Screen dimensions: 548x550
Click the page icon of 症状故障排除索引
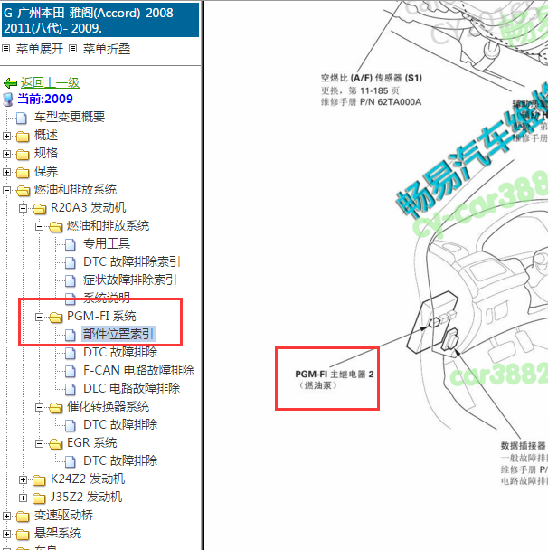[x=71, y=280]
